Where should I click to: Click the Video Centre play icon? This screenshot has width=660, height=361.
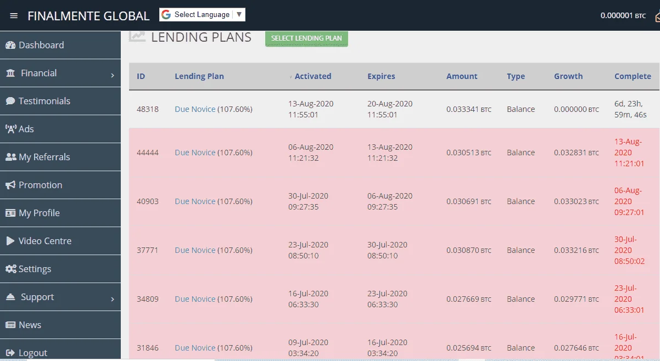(10, 241)
